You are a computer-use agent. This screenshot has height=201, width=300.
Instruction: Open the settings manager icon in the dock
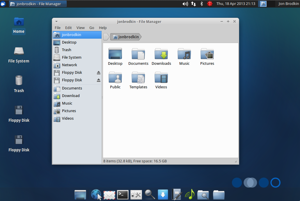coord(136,195)
